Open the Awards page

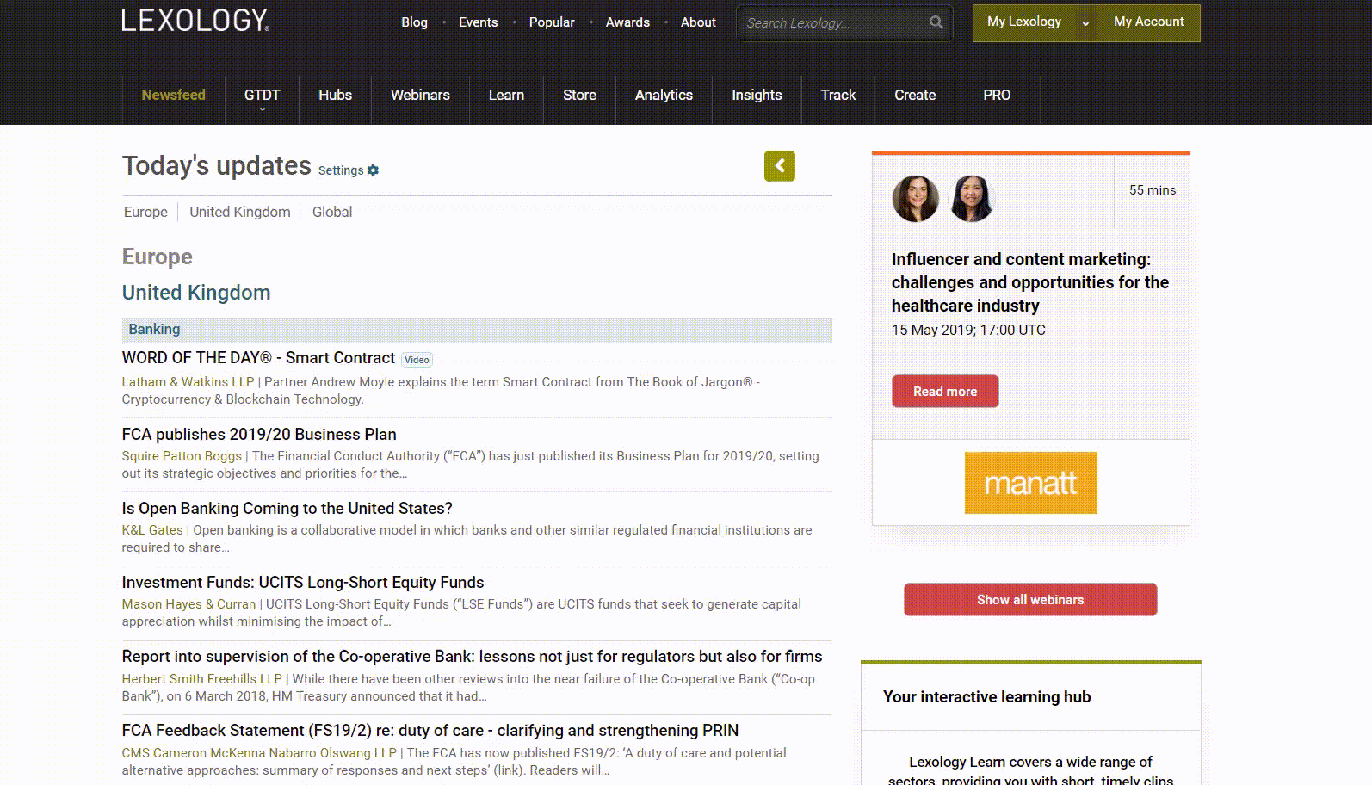(x=627, y=22)
